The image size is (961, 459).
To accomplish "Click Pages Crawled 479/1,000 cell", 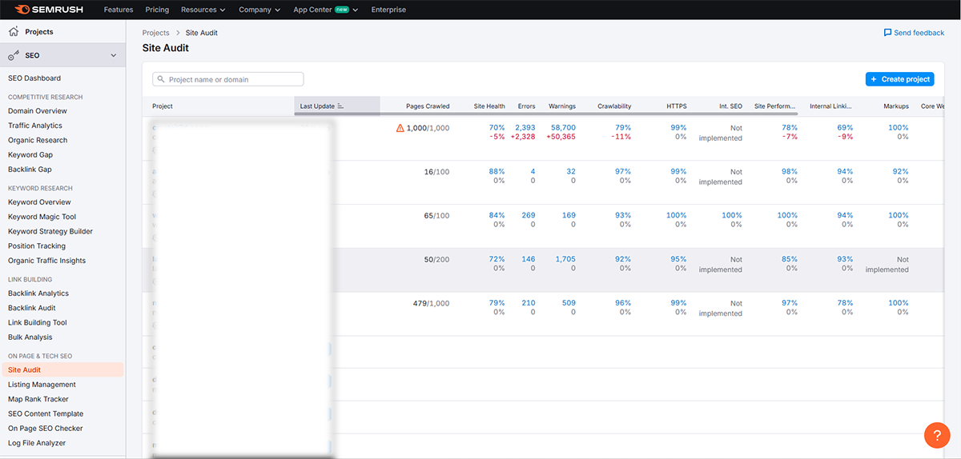I will pyautogui.click(x=431, y=303).
